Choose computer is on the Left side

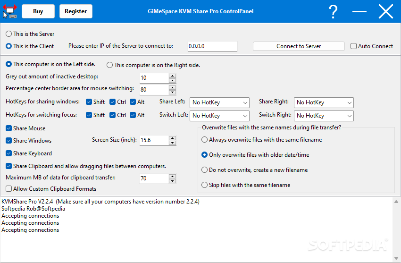[x=50, y=64]
